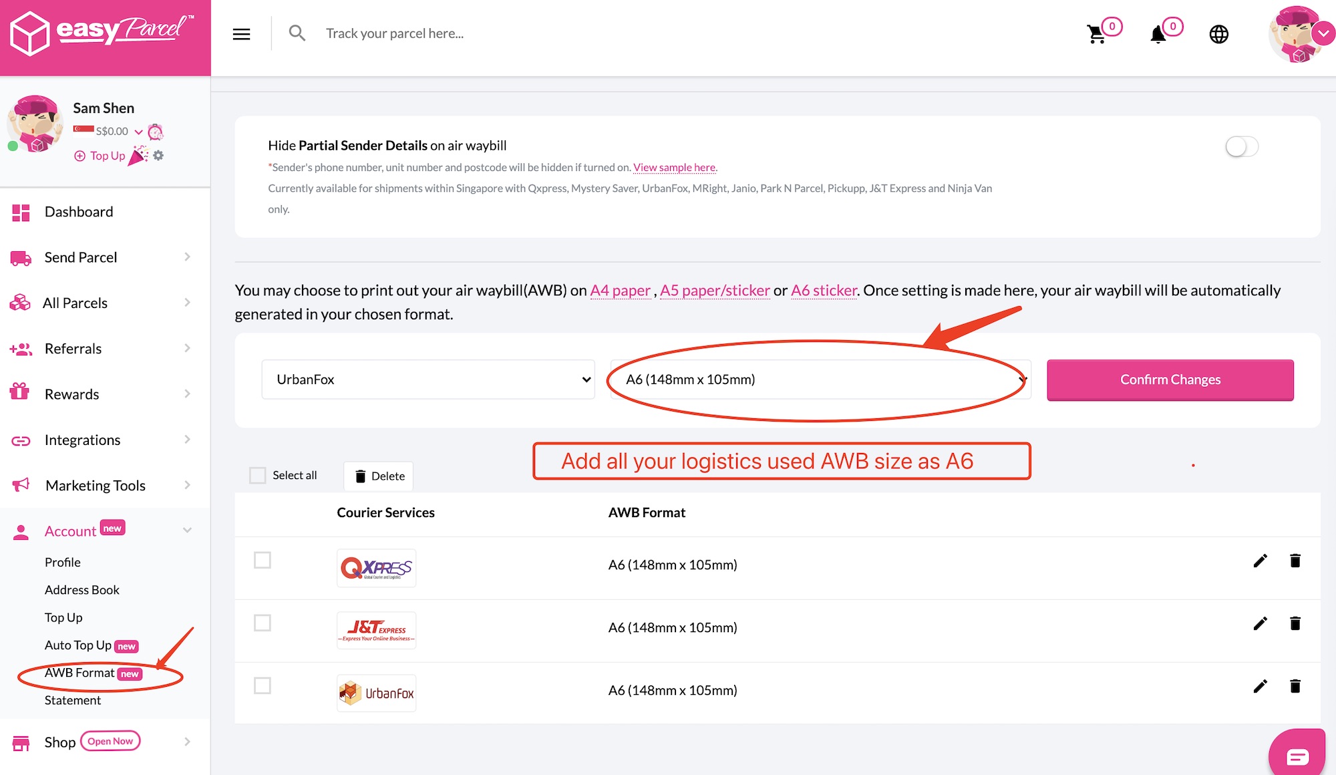Edit the Qxpress AWB format
This screenshot has height=775, width=1336.
[1260, 561]
